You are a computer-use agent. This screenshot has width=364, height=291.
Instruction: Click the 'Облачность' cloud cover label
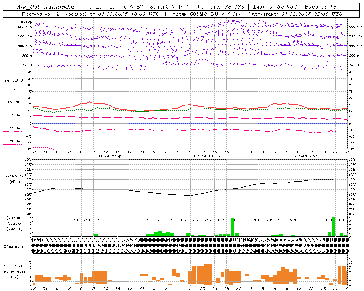click(15, 246)
